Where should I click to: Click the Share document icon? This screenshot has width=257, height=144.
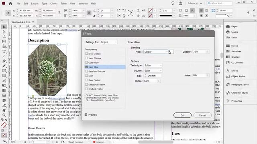[180, 3]
